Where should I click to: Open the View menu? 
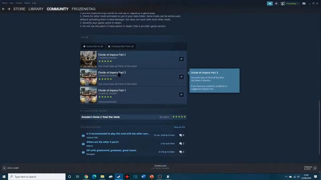(x=12, y=3)
